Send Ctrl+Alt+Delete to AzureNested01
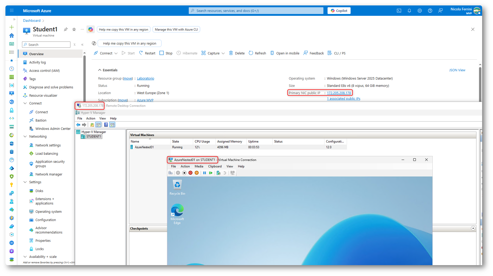Screen dimensions: 493x276 coord(171,173)
